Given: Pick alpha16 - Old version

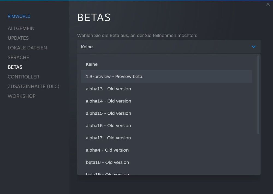Looking at the screenshot, I should (167, 126).
